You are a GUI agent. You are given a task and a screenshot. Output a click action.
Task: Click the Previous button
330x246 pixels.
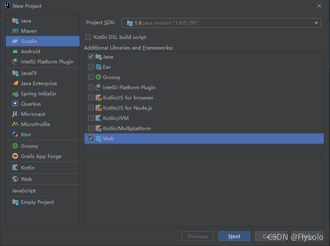point(198,236)
